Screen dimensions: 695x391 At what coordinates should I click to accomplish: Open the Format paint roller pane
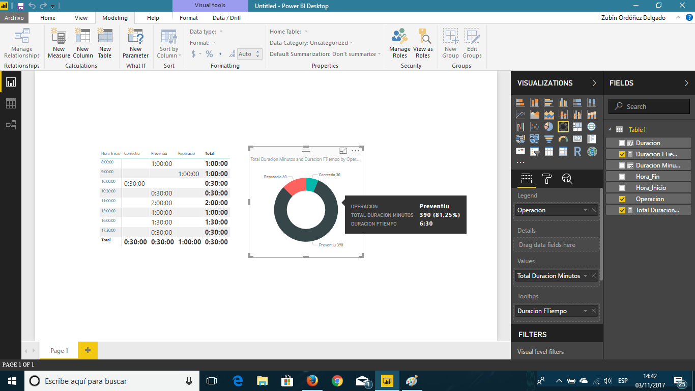[x=547, y=178]
